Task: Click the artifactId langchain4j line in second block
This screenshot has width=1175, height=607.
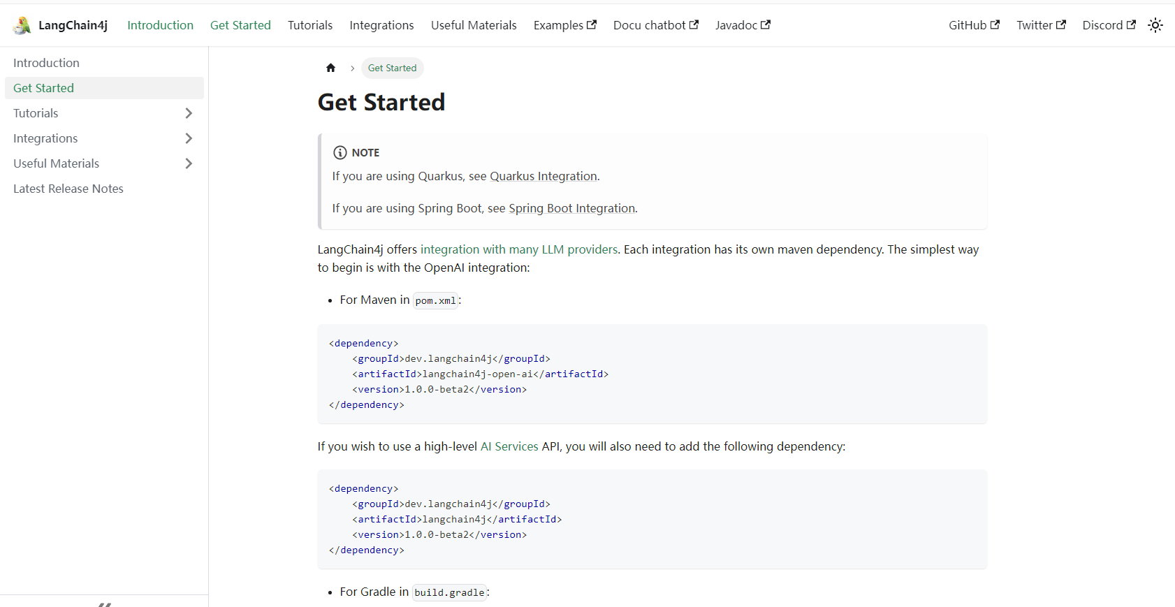Action: (x=457, y=519)
